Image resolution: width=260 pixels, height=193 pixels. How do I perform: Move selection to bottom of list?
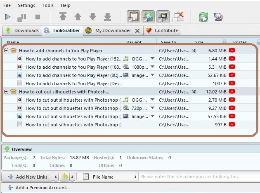click(107, 17)
